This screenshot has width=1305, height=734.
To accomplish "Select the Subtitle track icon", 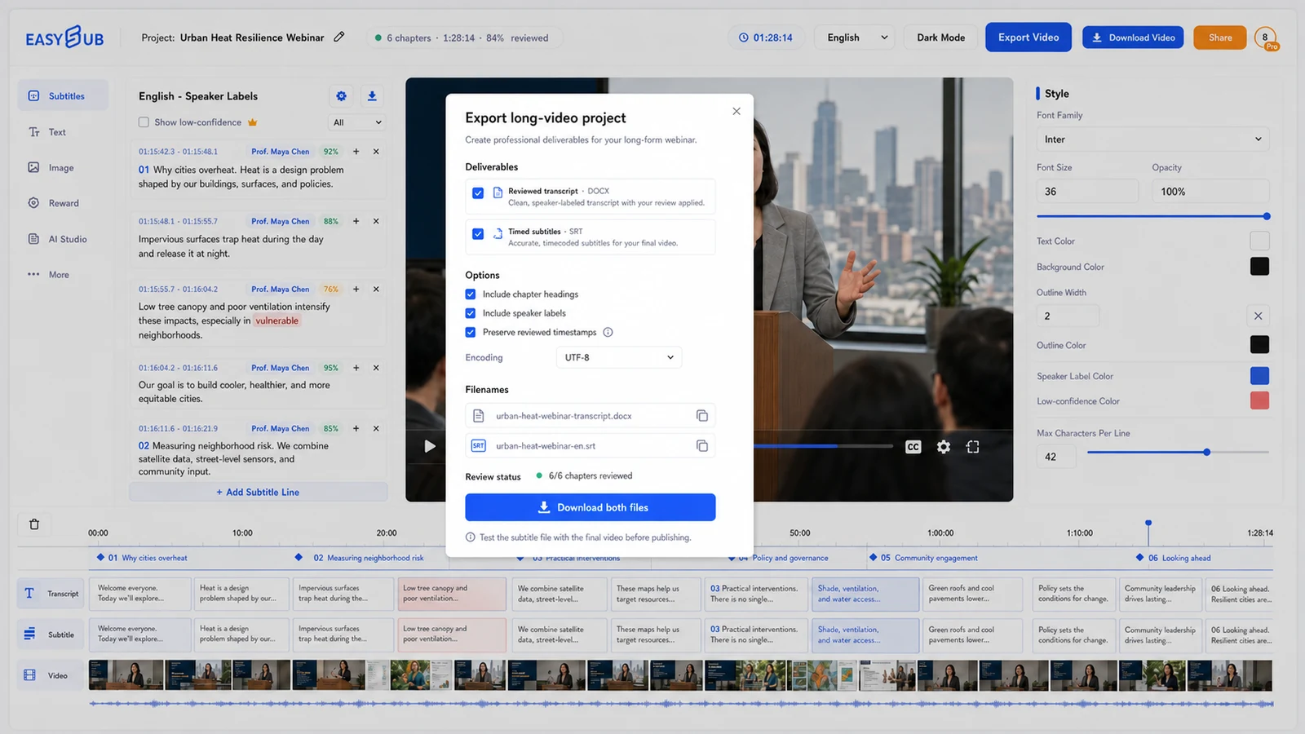I will coord(29,635).
